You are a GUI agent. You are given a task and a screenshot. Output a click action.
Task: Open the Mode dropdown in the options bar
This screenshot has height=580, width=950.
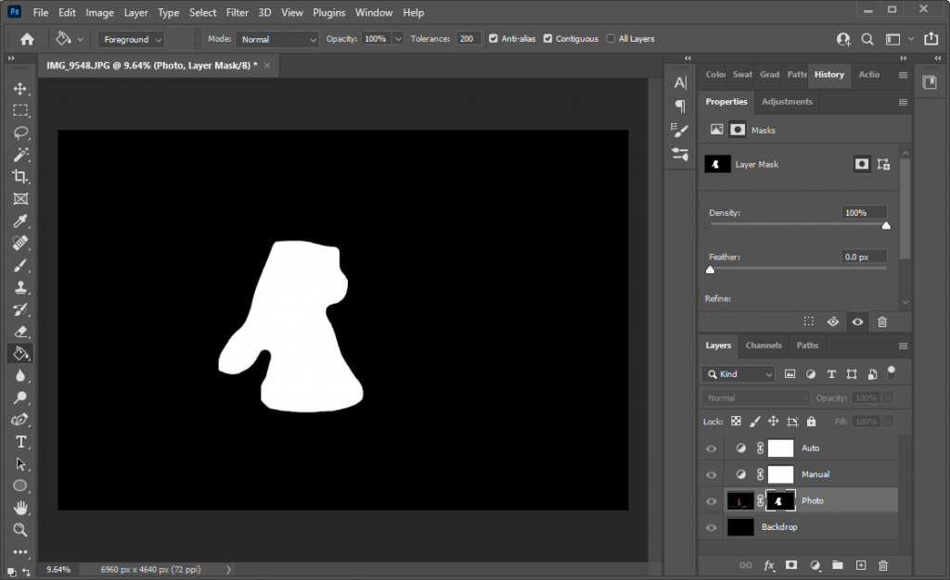[x=276, y=38]
